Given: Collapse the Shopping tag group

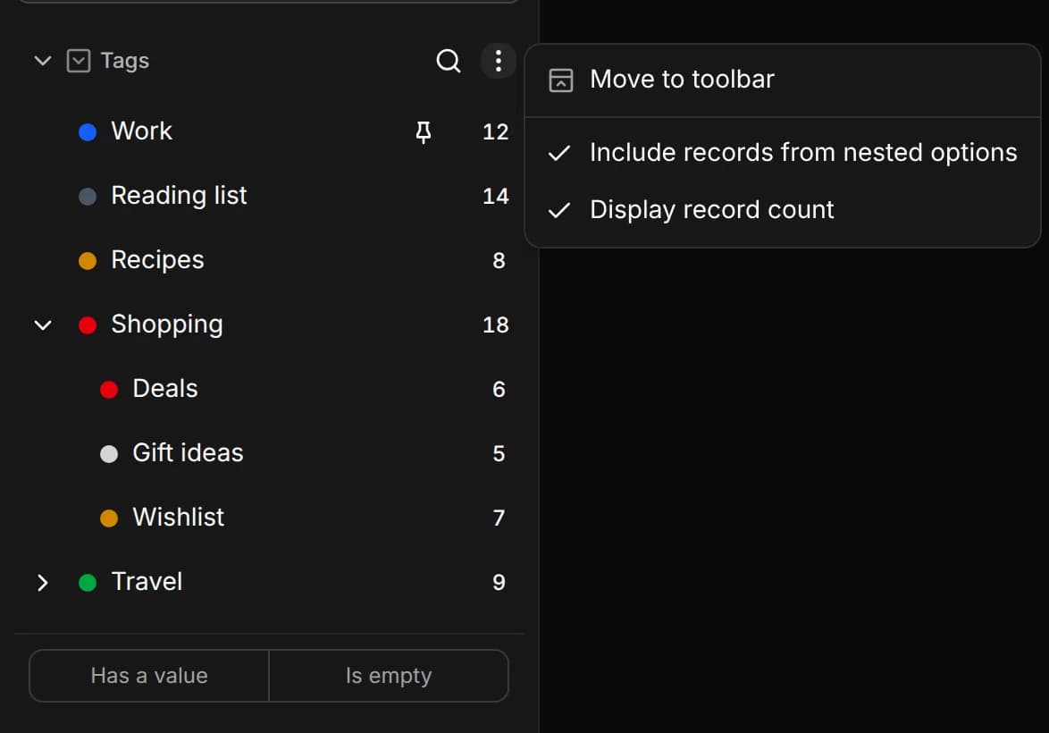Looking at the screenshot, I should [43, 325].
